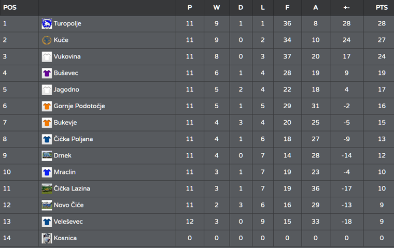The image size is (394, 248).
Task: Open the Turopolje team link
Action: tap(67, 24)
